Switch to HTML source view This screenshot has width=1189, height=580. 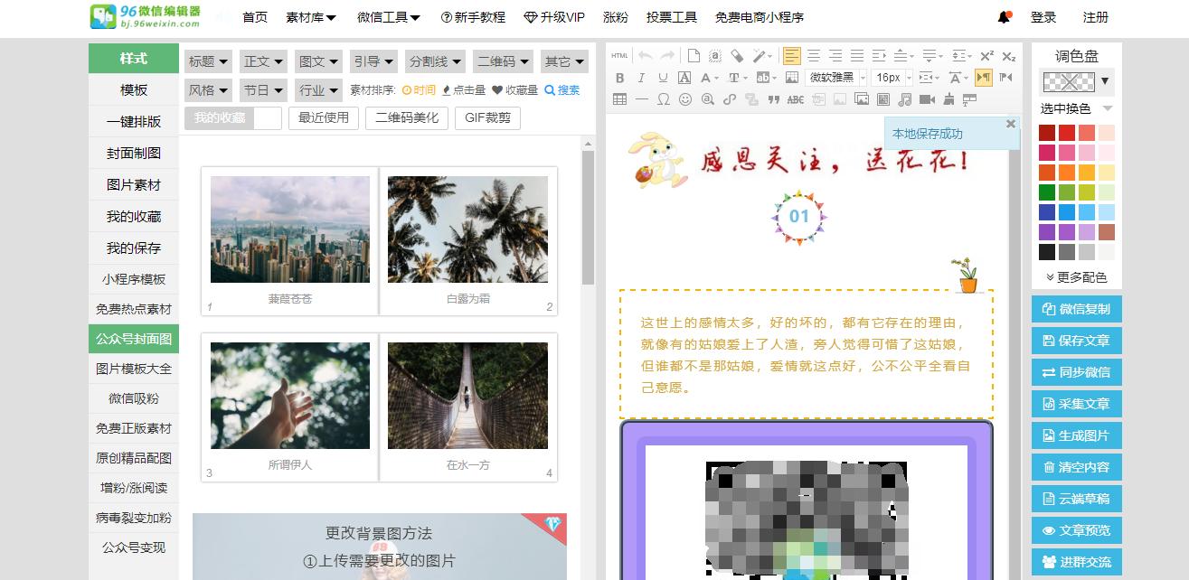pos(617,56)
